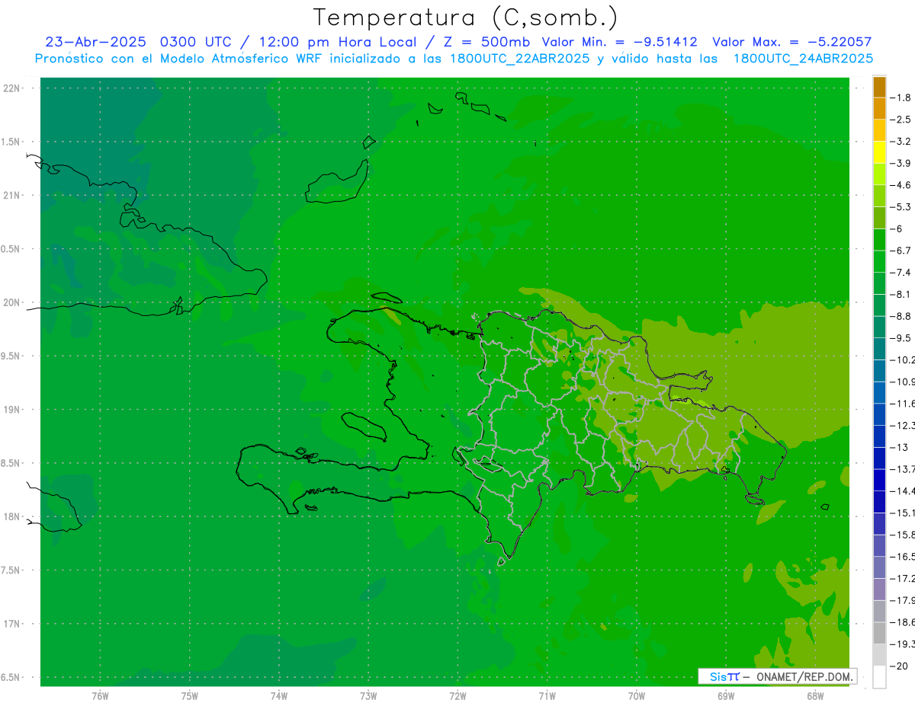The image size is (915, 706).
Task: Pick the white swatch below -20 in legend
Action: coord(879,676)
